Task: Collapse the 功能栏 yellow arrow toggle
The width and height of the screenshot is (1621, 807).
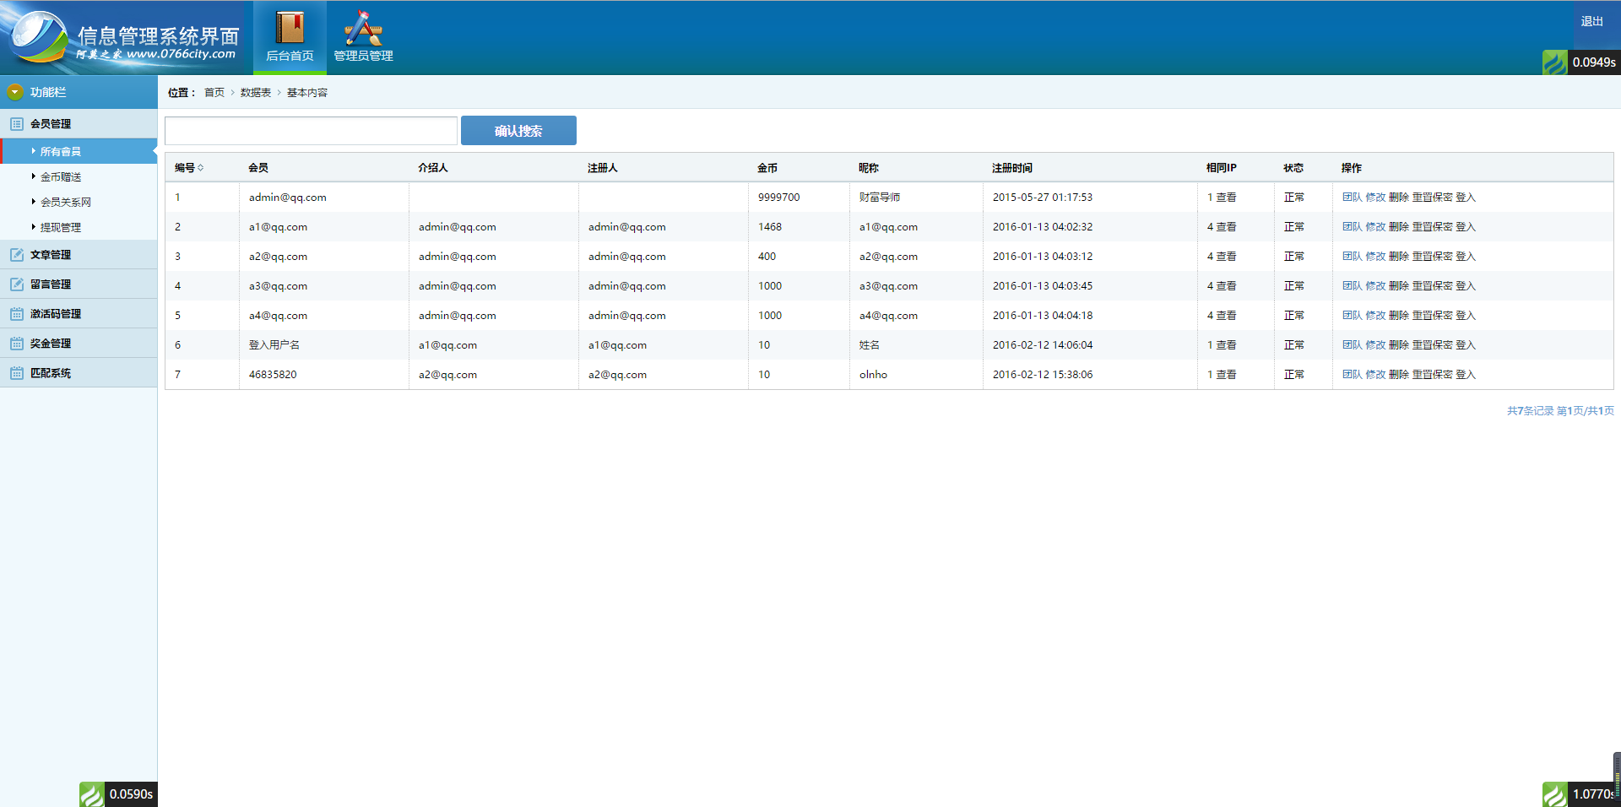Action: click(14, 92)
